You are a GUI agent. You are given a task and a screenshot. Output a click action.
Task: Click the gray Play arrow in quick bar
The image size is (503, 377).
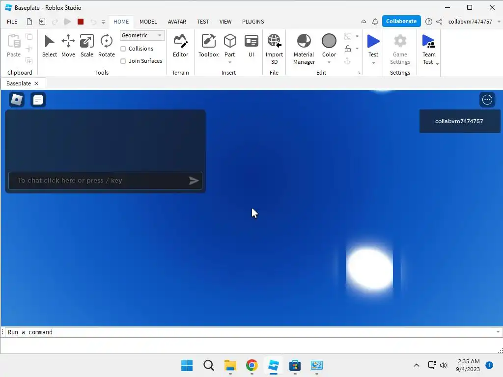click(x=67, y=22)
